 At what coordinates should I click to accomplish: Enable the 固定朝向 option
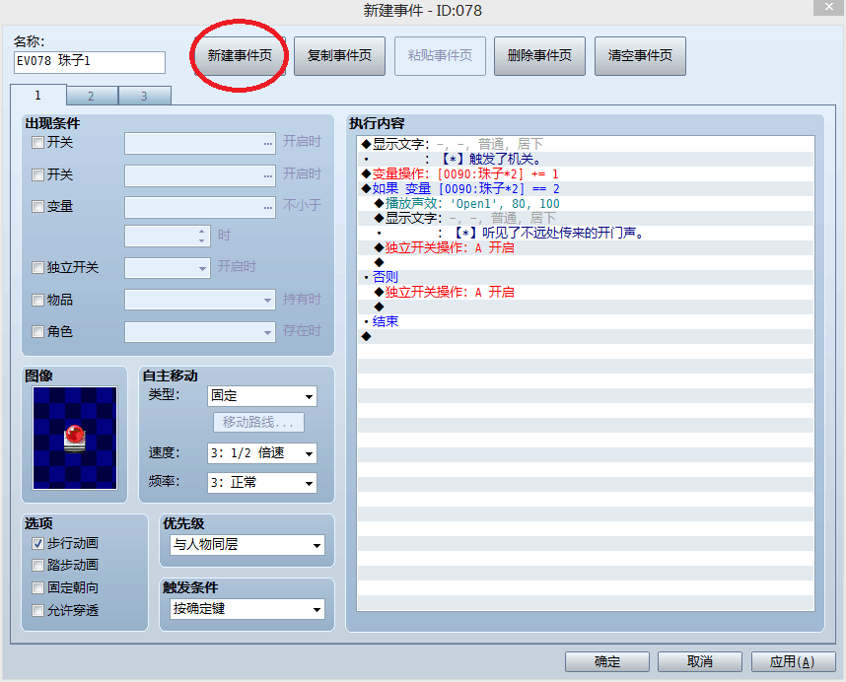click(x=37, y=587)
